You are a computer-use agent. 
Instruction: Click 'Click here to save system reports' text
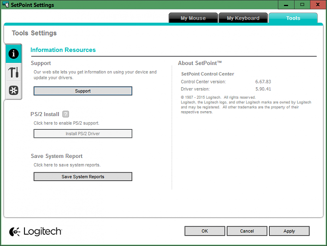pos(67,165)
